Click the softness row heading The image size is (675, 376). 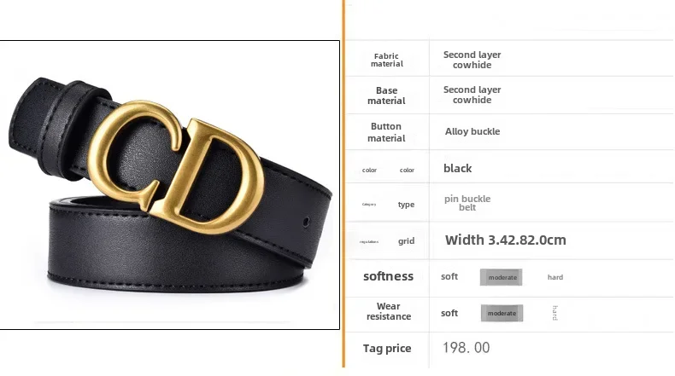(x=388, y=276)
